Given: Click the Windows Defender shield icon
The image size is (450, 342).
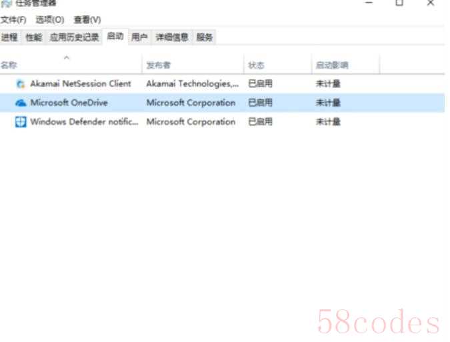Looking at the screenshot, I should pos(21,122).
